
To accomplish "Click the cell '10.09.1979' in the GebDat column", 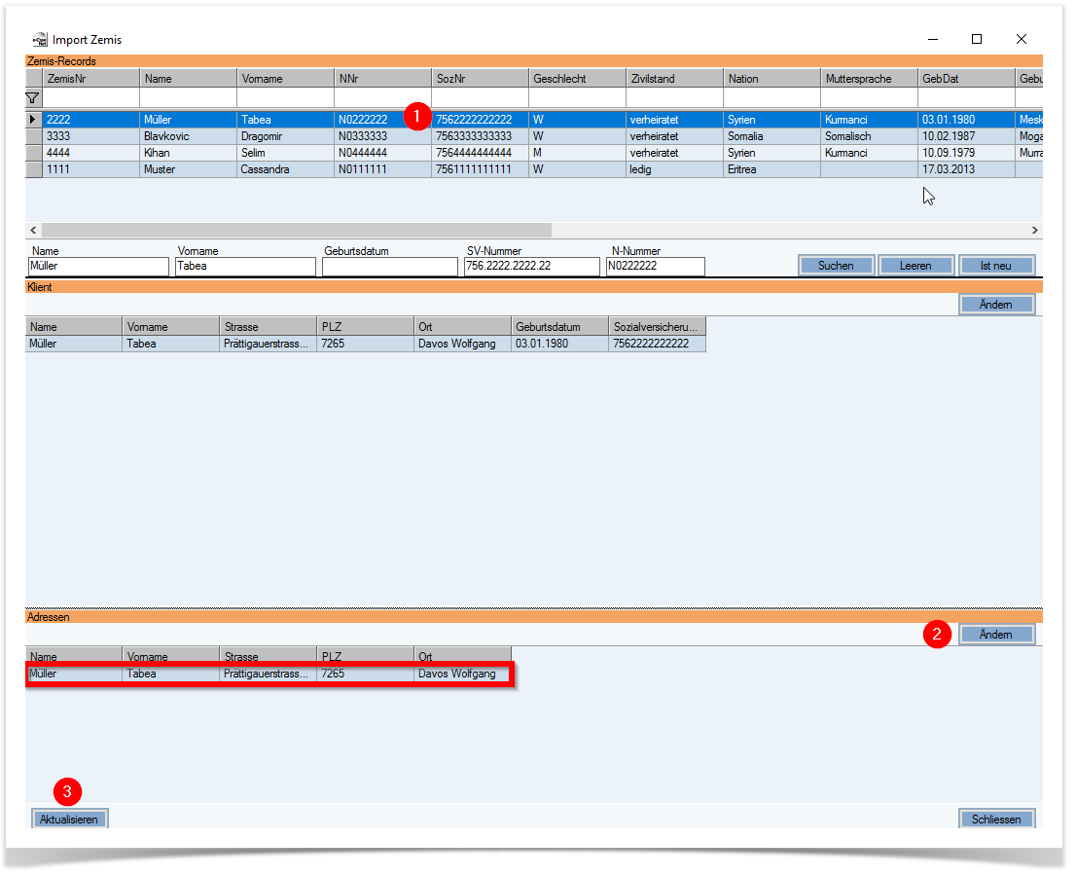I will 966,153.
